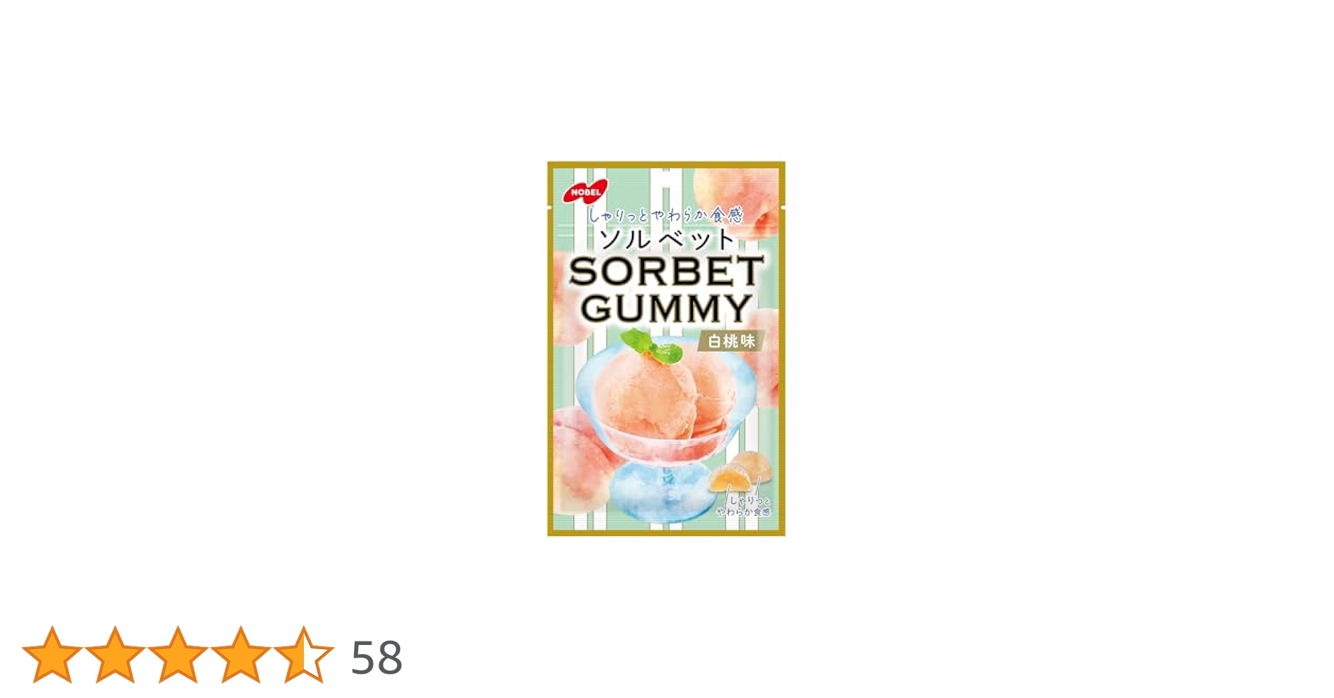The height and width of the screenshot is (698, 1334).
Task: Open the Sorbet Gummy product image
Action: 666,349
